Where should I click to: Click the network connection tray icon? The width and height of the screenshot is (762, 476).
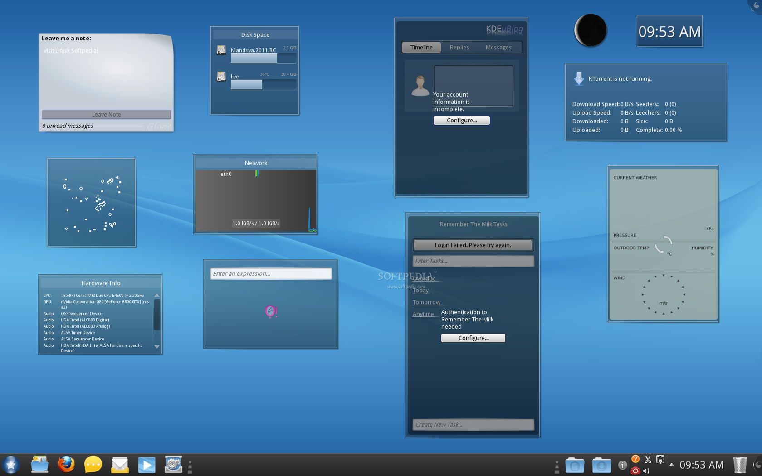pyautogui.click(x=660, y=460)
